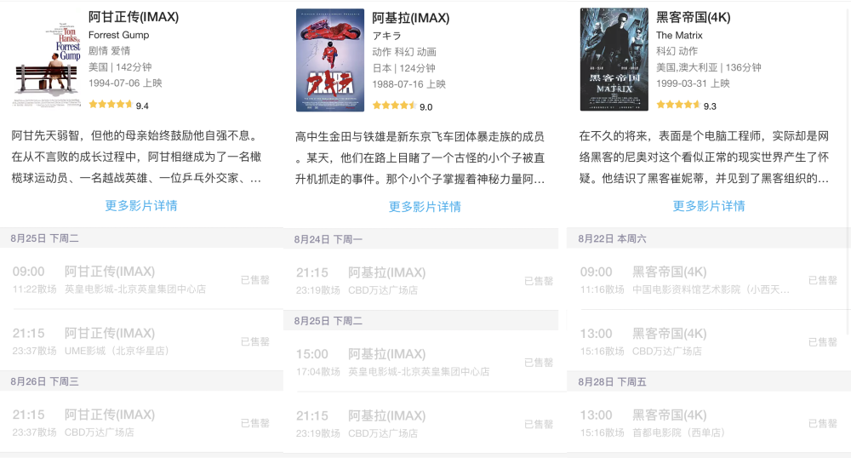Screen dimensions: 851x458
Task: Click the 8月28日 下周五 date header
Action: tap(709, 382)
